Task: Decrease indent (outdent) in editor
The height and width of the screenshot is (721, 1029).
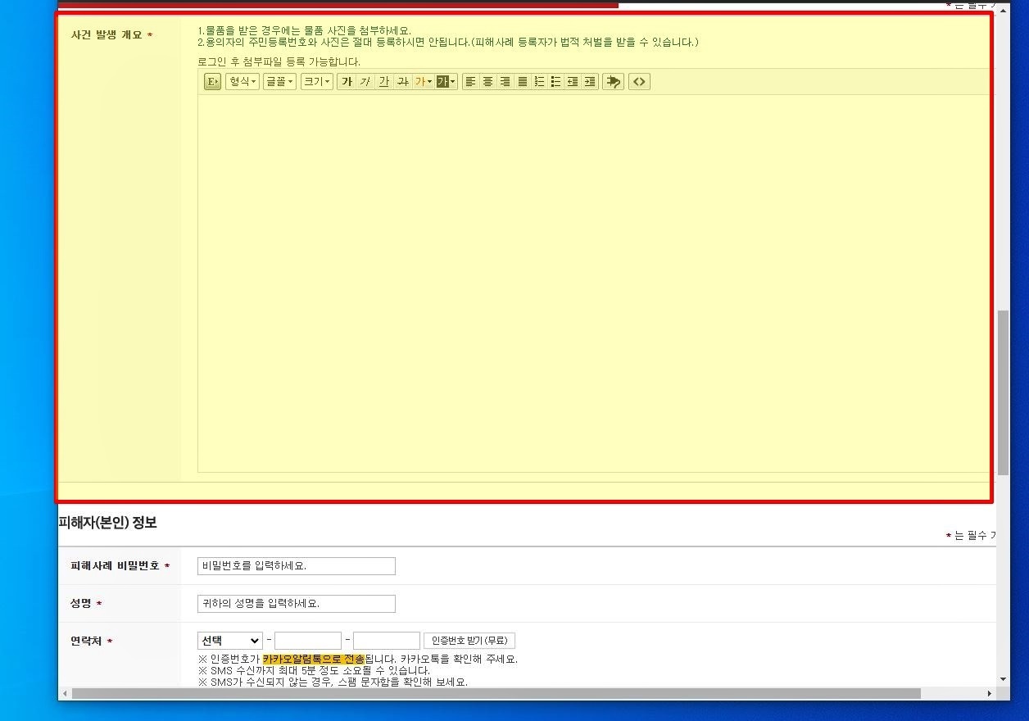Action: [x=573, y=81]
